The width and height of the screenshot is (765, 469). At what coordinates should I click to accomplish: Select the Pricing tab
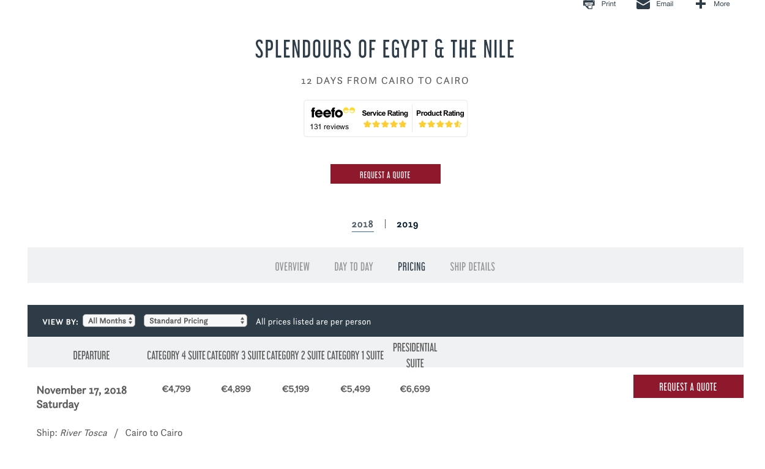(411, 266)
